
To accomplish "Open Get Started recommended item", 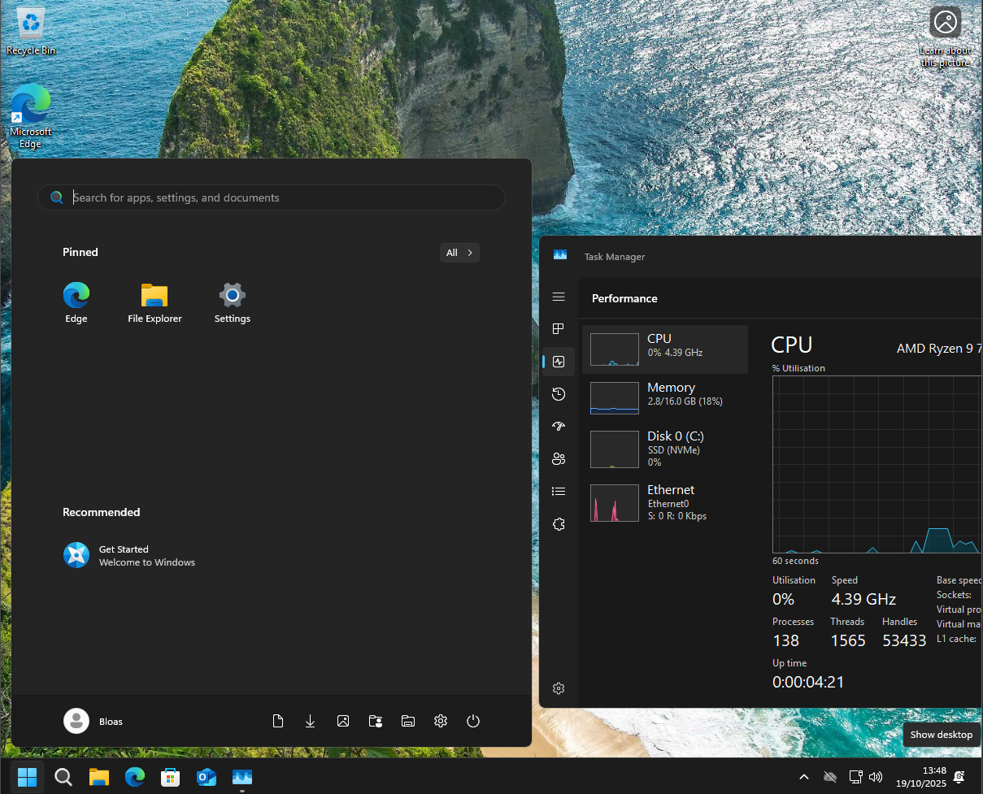I will click(x=130, y=555).
